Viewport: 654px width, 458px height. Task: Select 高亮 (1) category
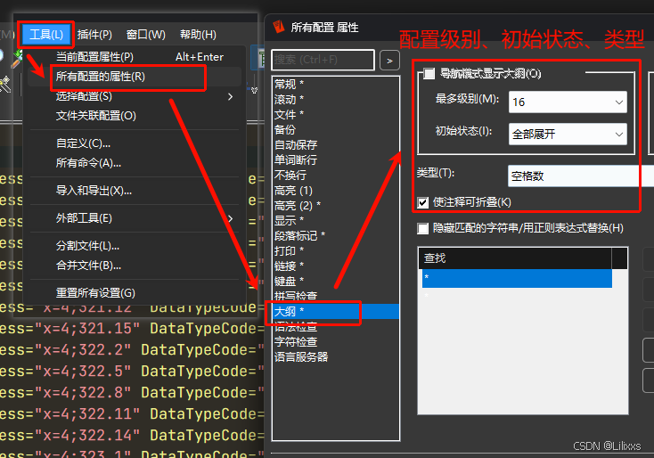(335, 190)
